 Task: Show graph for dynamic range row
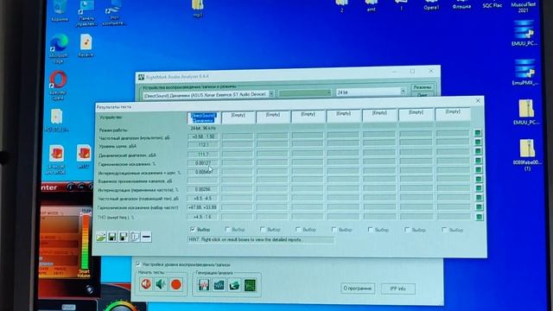[x=478, y=151]
